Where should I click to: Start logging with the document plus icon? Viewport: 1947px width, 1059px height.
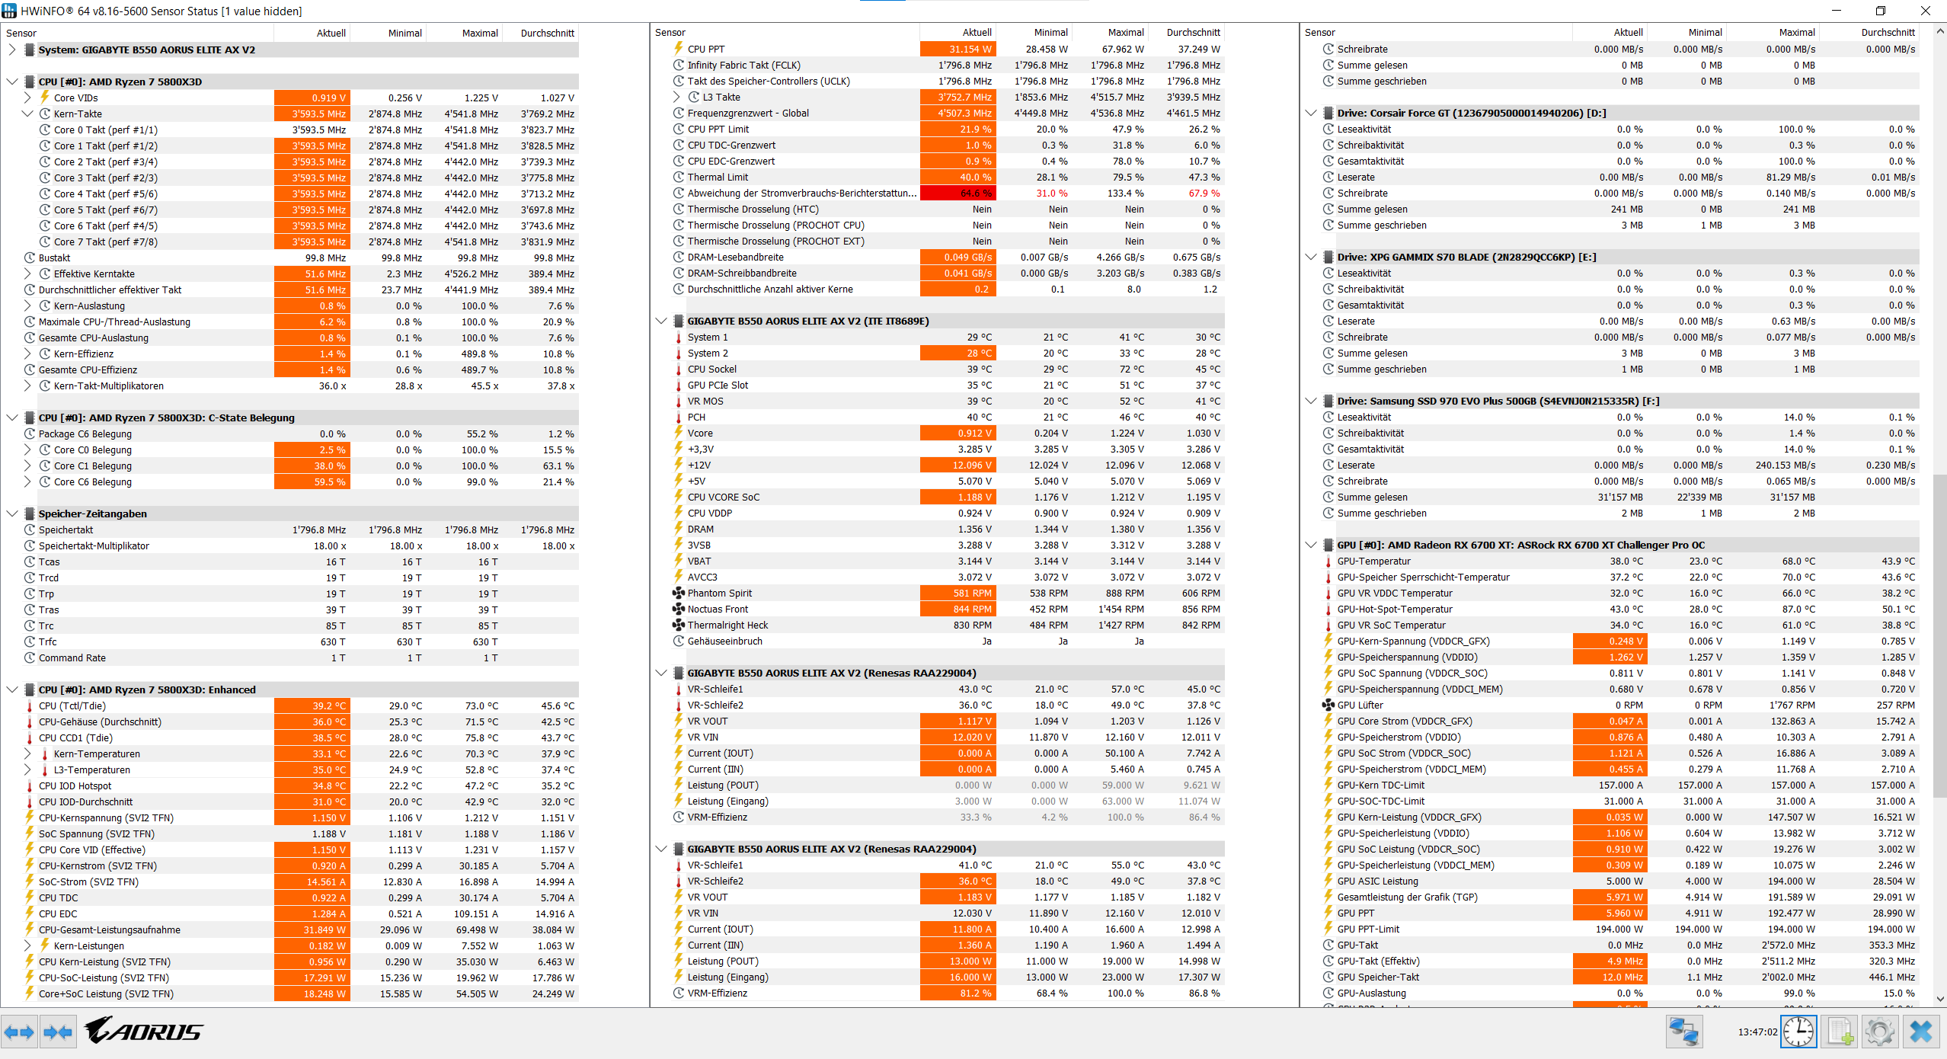[x=1840, y=1032]
